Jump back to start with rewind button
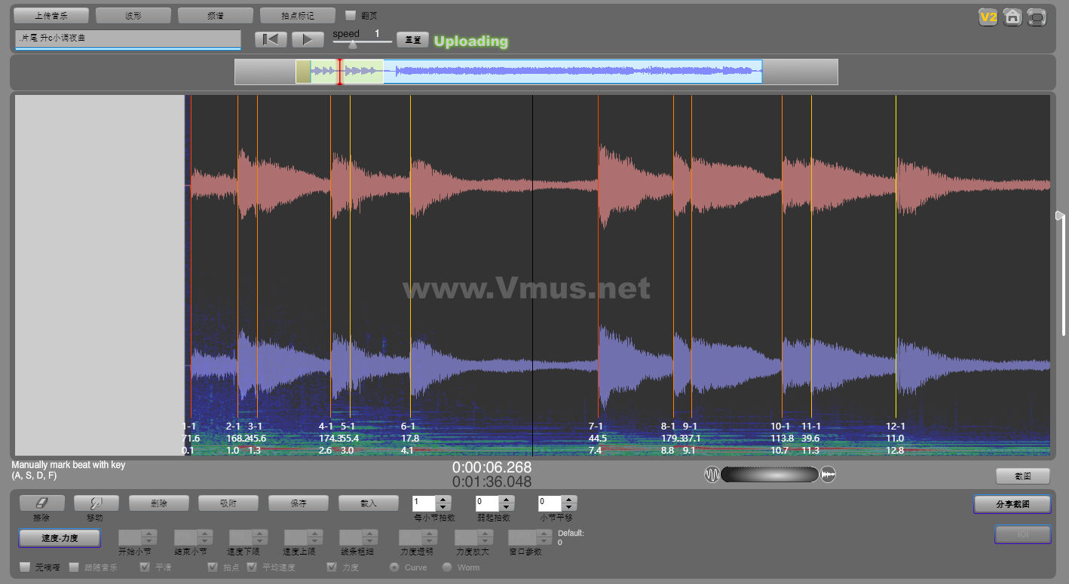Screen dimensions: 1069x584 (x=271, y=40)
